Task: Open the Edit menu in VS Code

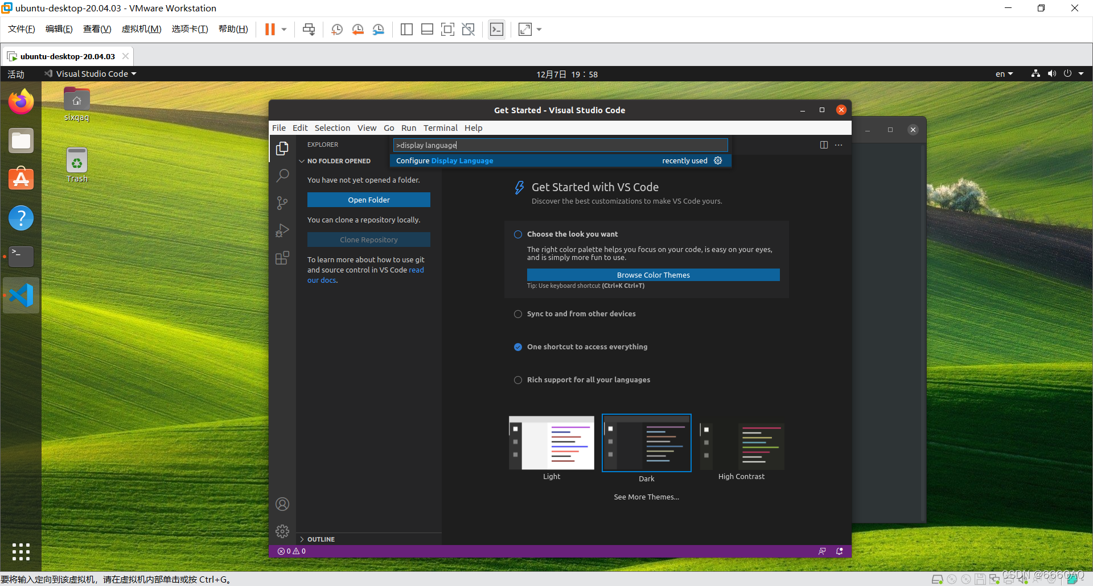Action: tap(300, 127)
